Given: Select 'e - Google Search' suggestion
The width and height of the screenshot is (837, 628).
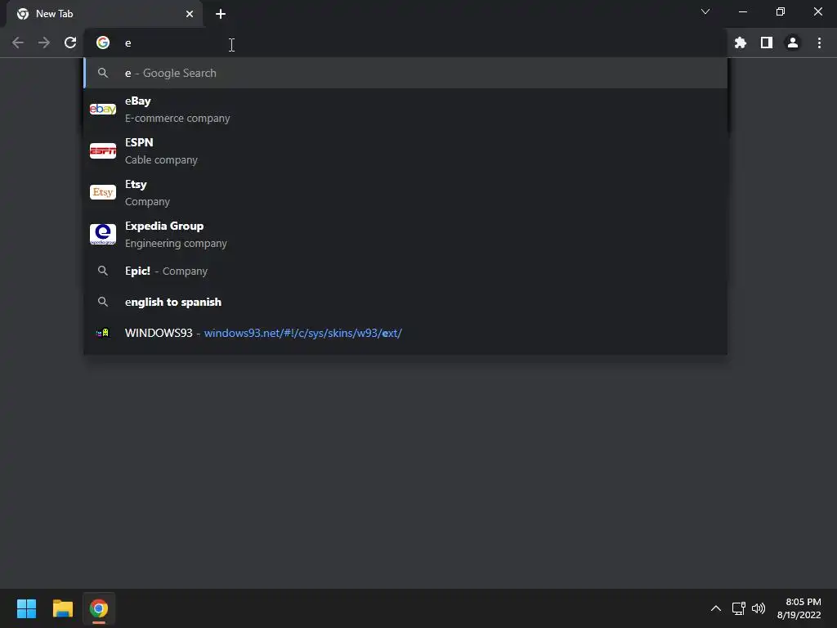Looking at the screenshot, I should coord(405,73).
